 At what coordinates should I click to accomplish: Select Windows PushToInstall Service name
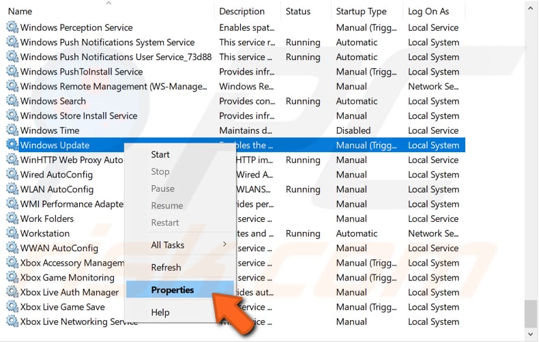(81, 72)
